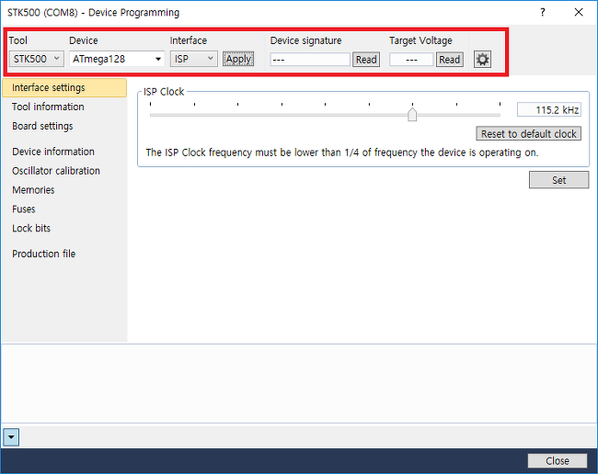Viewport: 598px width, 474px height.
Task: Open the Interface dropdown showing ISP
Action: coord(194,59)
